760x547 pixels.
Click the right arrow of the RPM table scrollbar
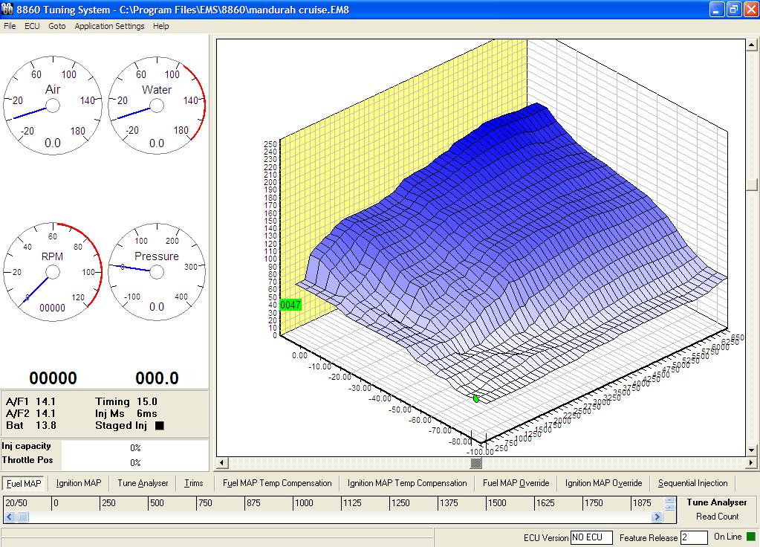click(657, 517)
